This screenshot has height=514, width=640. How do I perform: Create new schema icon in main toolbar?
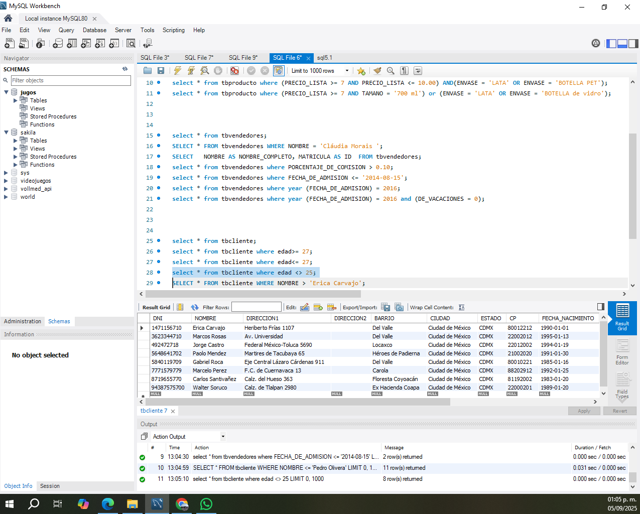point(58,44)
